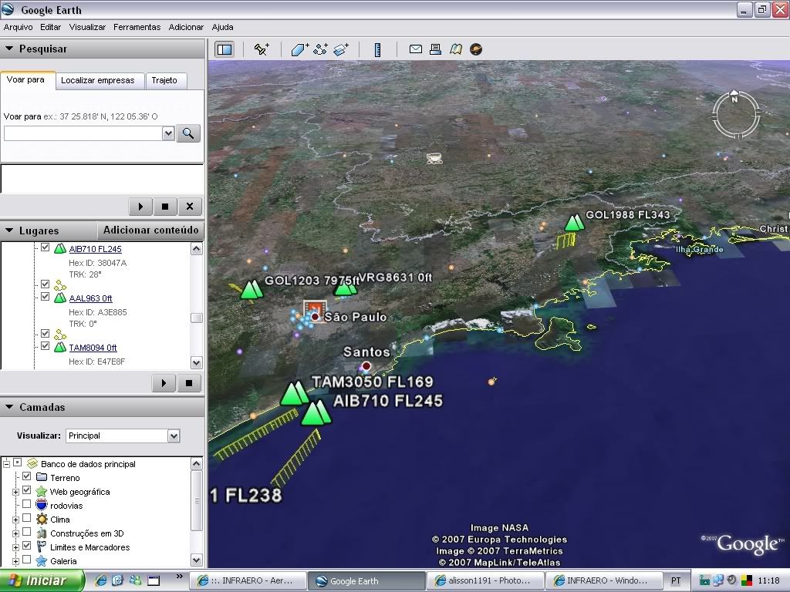The image size is (790, 592).
Task: Uncheck the AAL963 0ft checkbox
Action: pyautogui.click(x=46, y=297)
